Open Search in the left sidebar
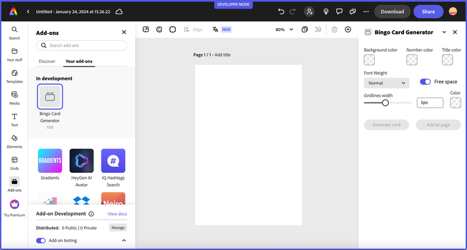 click(14, 33)
